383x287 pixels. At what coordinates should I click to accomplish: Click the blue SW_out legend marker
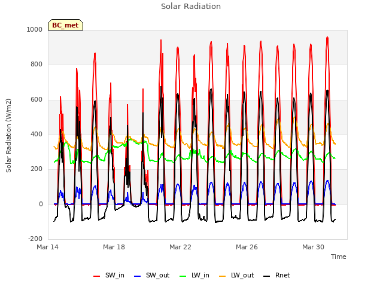pyautogui.click(x=138, y=276)
